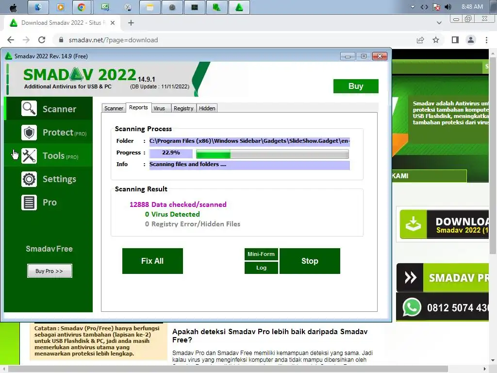The height and width of the screenshot is (373, 497).
Task: Open Chrome's side panel icon
Action: click(455, 40)
